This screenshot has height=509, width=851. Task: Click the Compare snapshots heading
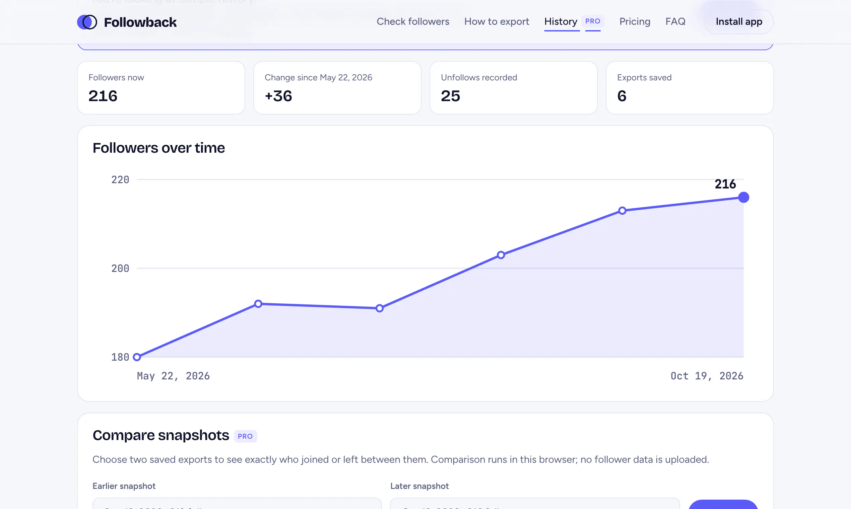click(160, 435)
